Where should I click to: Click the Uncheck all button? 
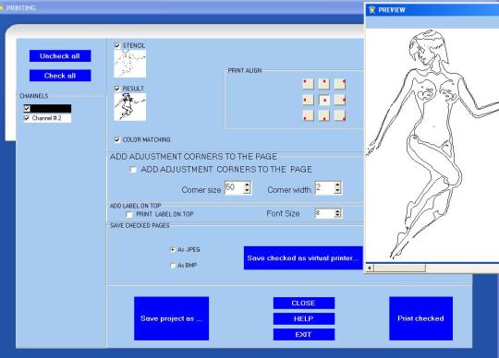coord(60,56)
